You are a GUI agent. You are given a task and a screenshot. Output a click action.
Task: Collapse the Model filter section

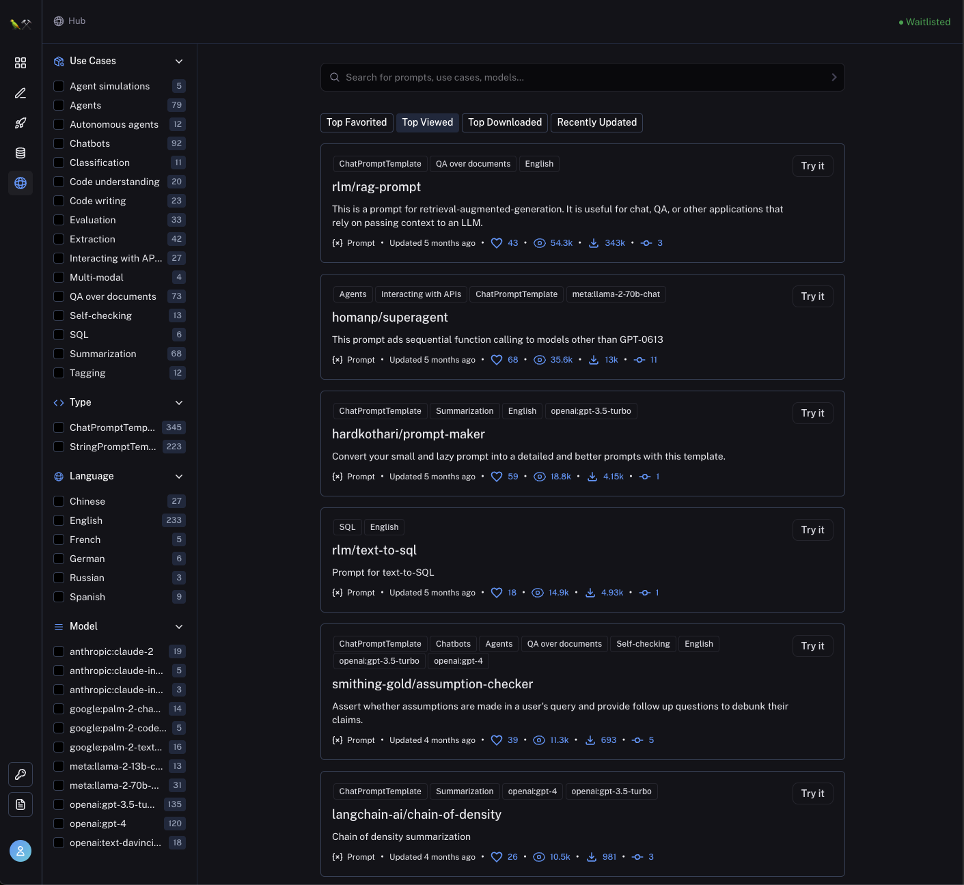(179, 627)
